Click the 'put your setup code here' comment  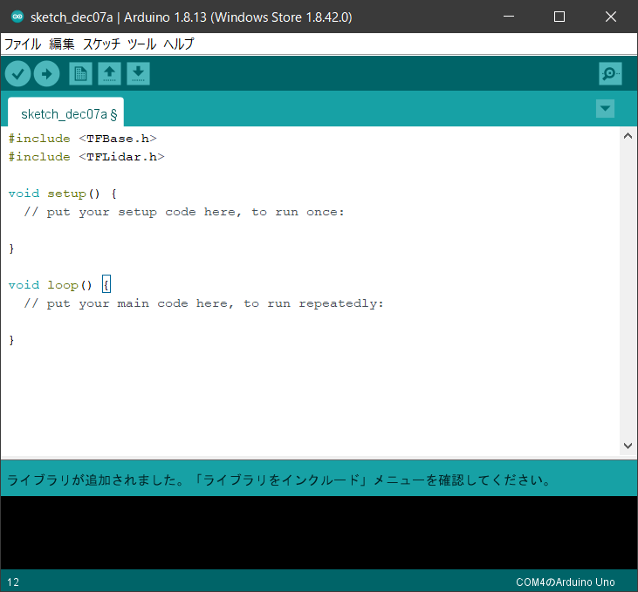(184, 212)
